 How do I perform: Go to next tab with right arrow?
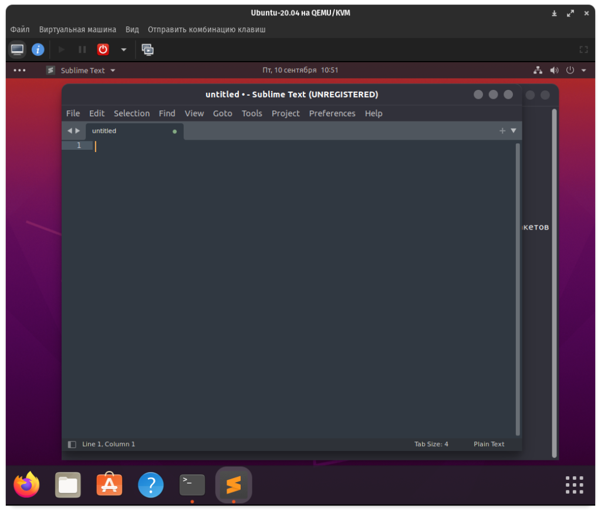click(x=77, y=131)
